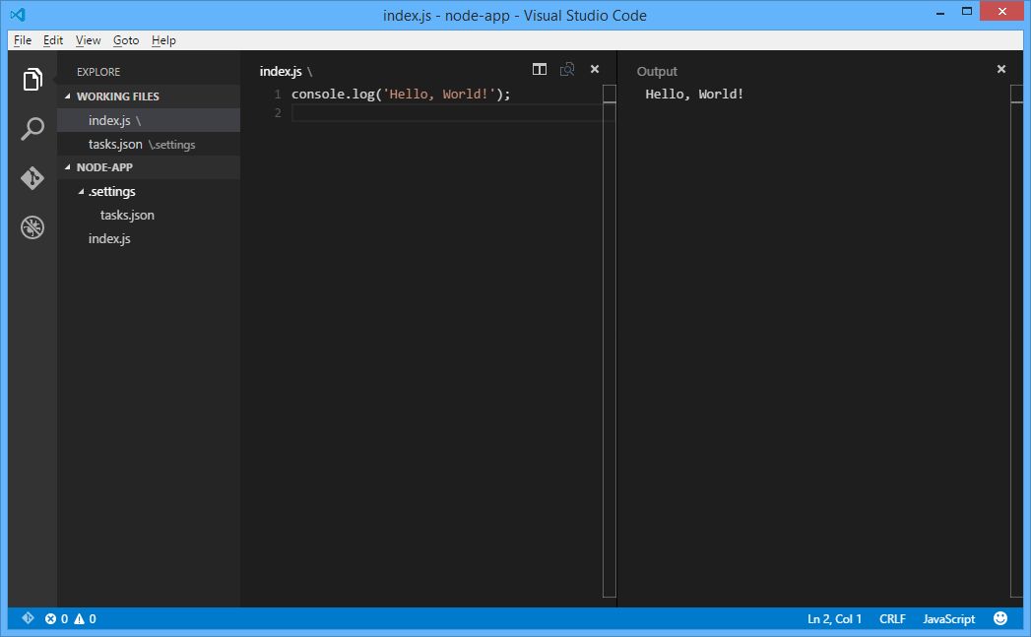This screenshot has width=1031, height=637.
Task: Select index.js in Working Files
Action: click(149, 120)
